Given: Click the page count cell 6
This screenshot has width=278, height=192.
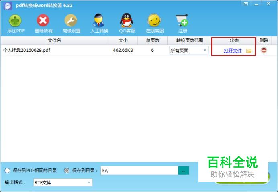Looking at the screenshot, I should pyautogui.click(x=152, y=50).
